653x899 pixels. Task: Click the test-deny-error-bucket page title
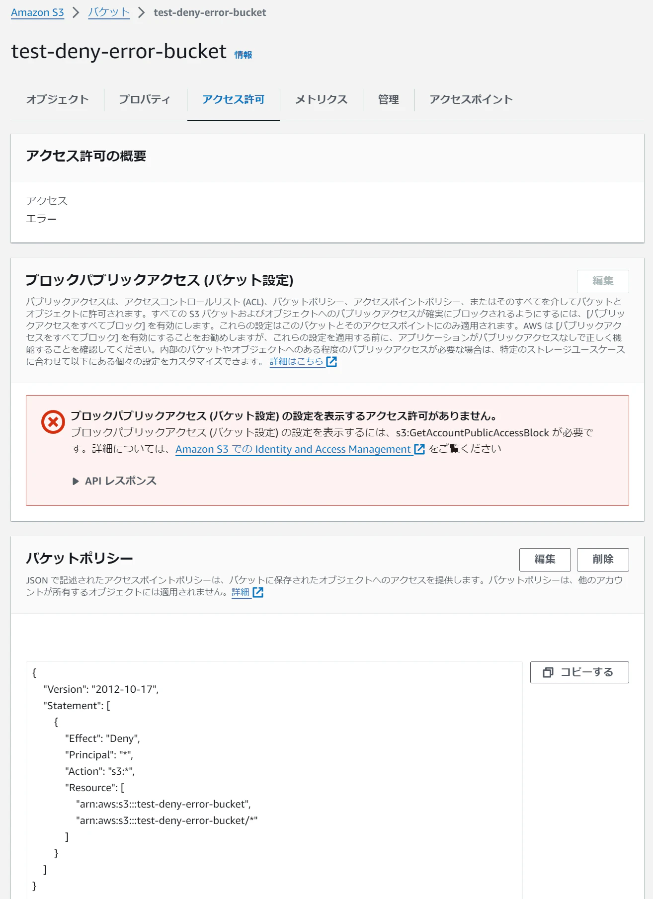119,51
